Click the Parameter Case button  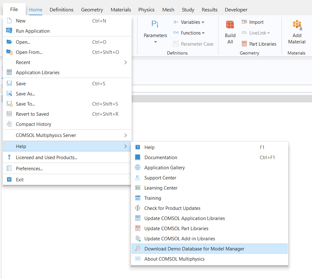tap(193, 44)
